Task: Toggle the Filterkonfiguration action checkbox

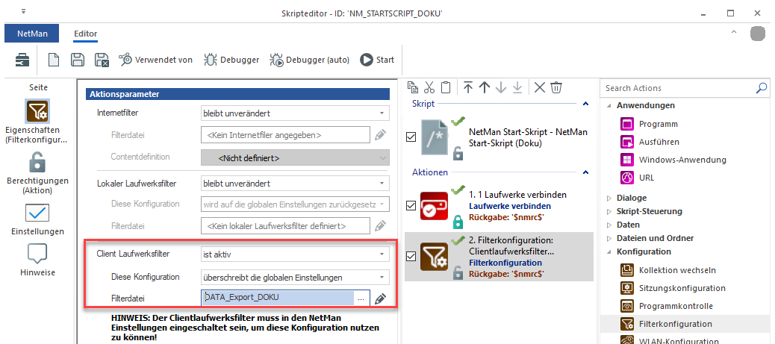Action: pyautogui.click(x=410, y=256)
